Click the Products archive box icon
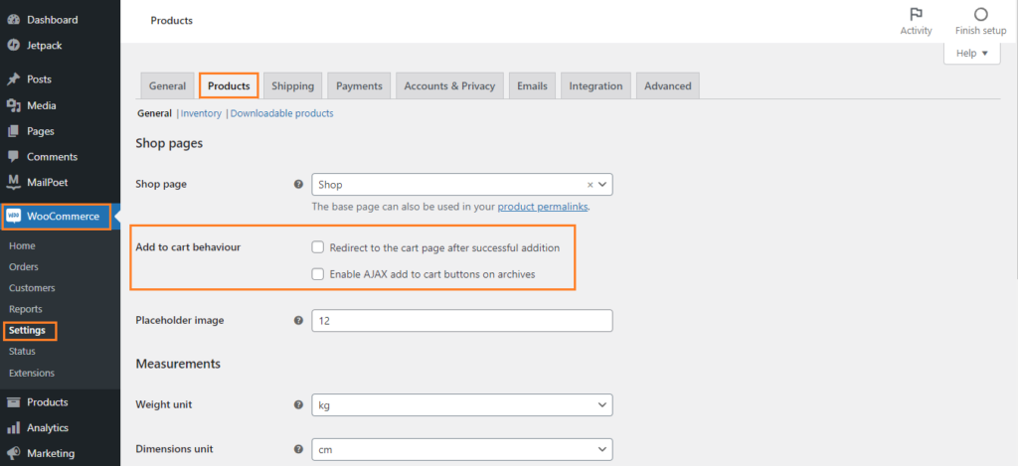This screenshot has height=466, width=1018. click(14, 402)
